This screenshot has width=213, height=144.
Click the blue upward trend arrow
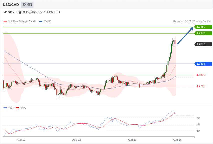[185, 36]
